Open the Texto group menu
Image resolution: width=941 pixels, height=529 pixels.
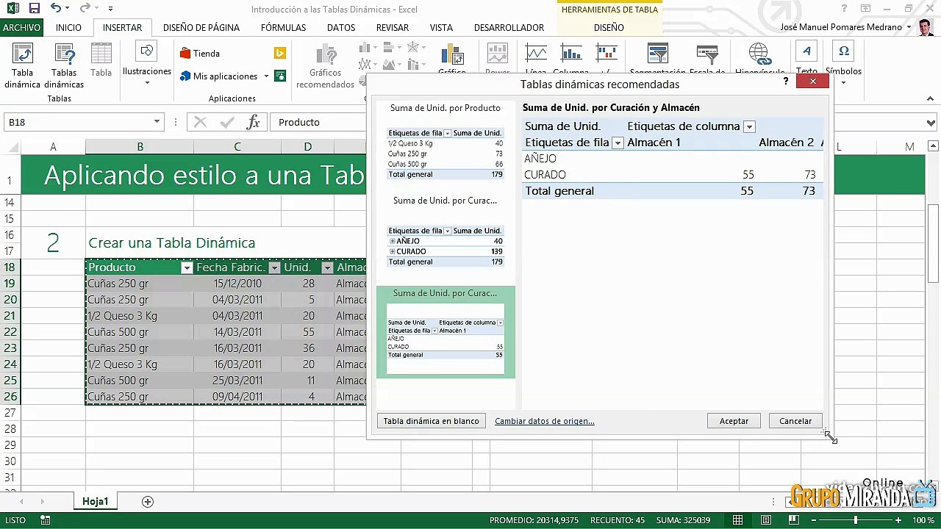806,59
